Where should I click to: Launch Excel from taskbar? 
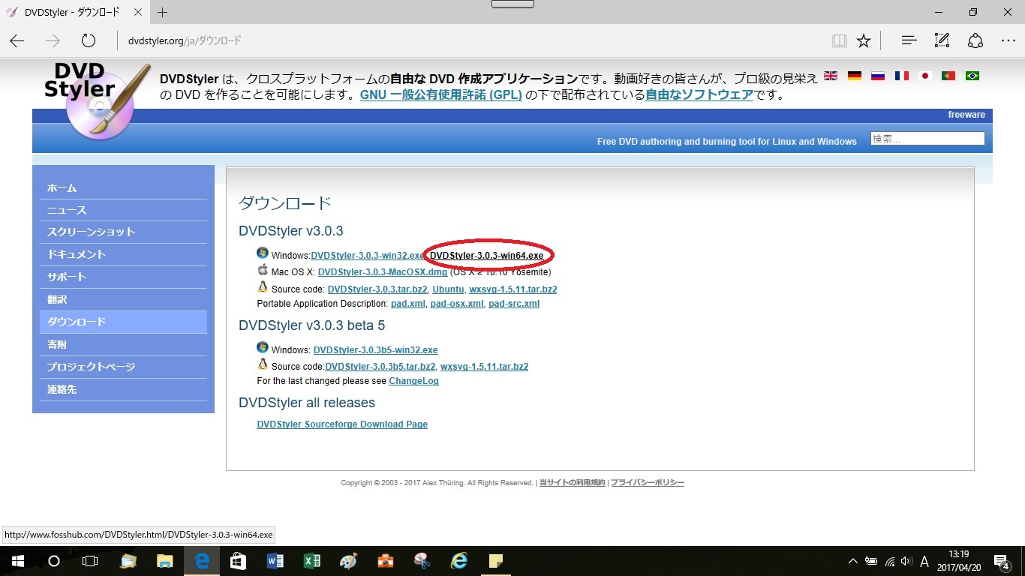tap(311, 561)
